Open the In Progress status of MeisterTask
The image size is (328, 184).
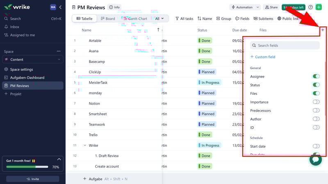tap(209, 83)
